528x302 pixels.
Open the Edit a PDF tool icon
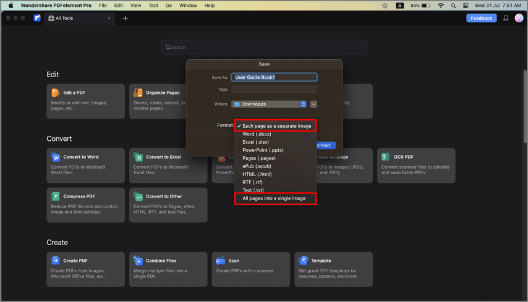[55, 93]
